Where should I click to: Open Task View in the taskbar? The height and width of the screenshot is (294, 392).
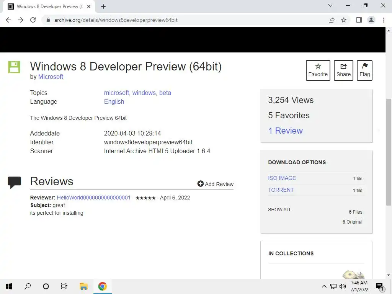click(64, 286)
